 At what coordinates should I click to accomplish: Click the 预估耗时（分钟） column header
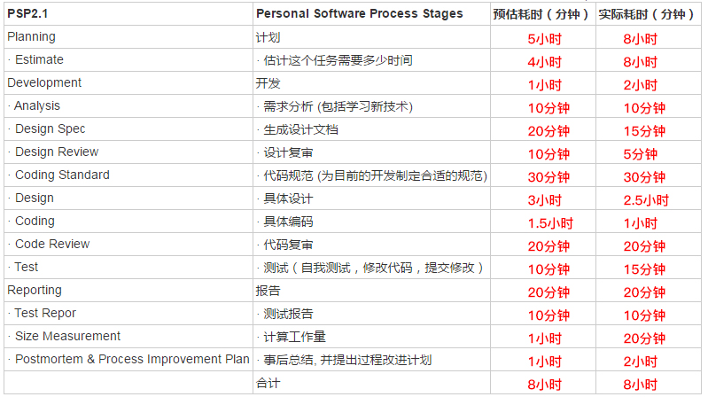click(x=543, y=14)
